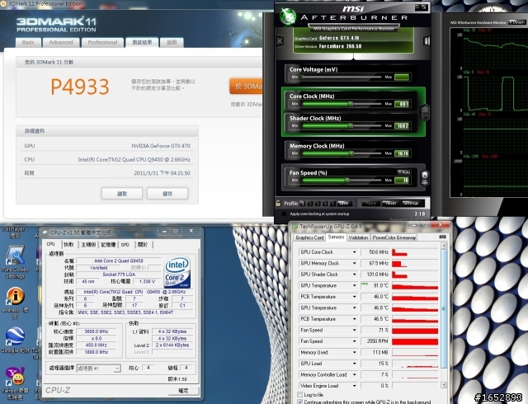Open the SPD tab in CPU-Z
Viewport: 528px width, 404px height.
125,245
